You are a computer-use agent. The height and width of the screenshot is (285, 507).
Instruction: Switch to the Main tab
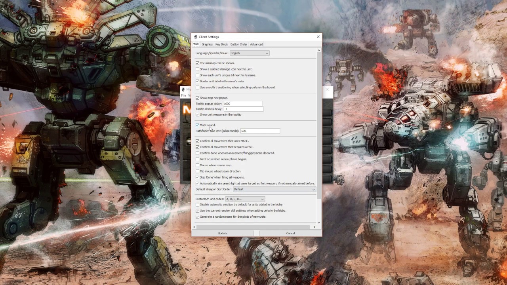pyautogui.click(x=196, y=44)
